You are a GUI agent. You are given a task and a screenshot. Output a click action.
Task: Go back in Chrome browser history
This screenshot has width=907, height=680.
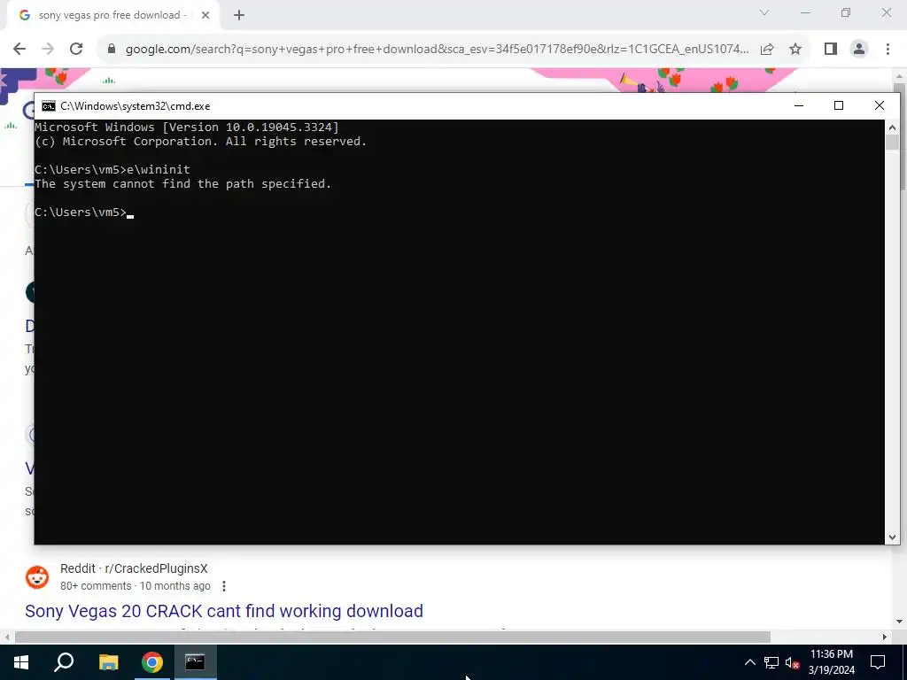click(19, 50)
